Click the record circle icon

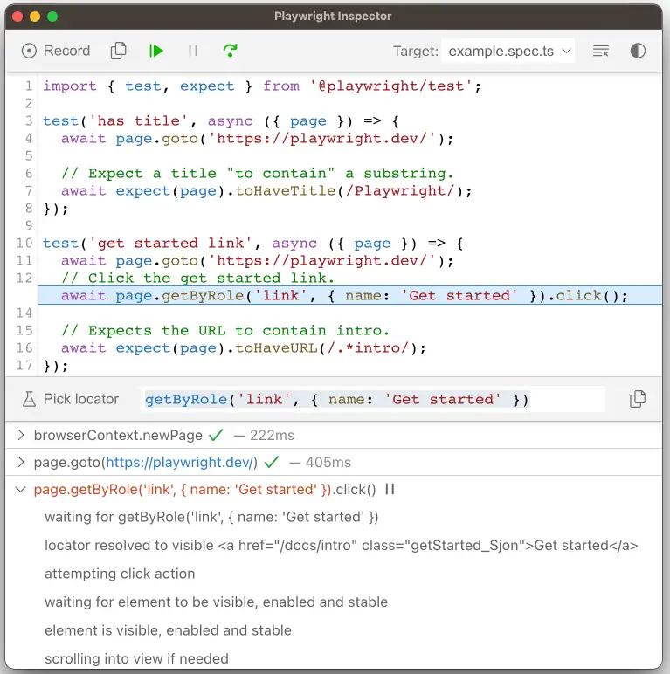coord(30,51)
